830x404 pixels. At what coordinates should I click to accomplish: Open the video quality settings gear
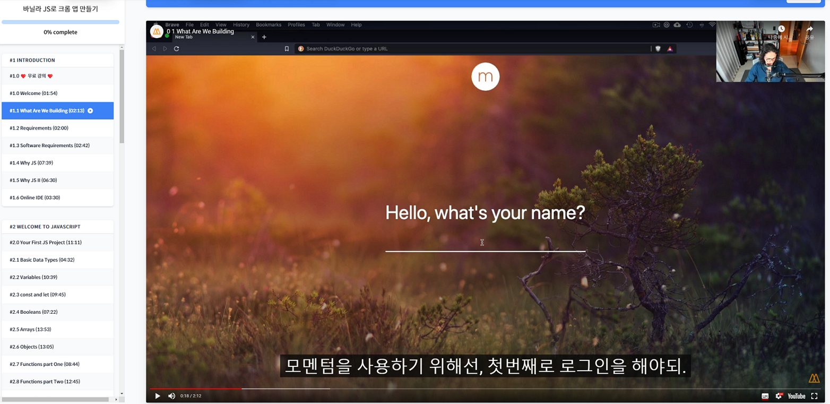pos(779,396)
